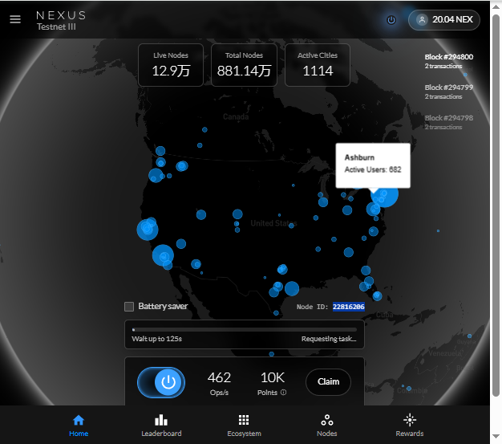Click the page vertical scrollbar thumb
Screen dimensions: 502x444
click(496, 206)
